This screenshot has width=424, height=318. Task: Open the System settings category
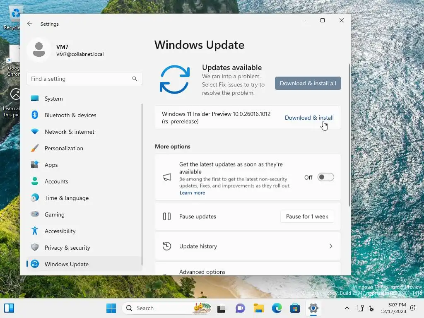point(84,99)
